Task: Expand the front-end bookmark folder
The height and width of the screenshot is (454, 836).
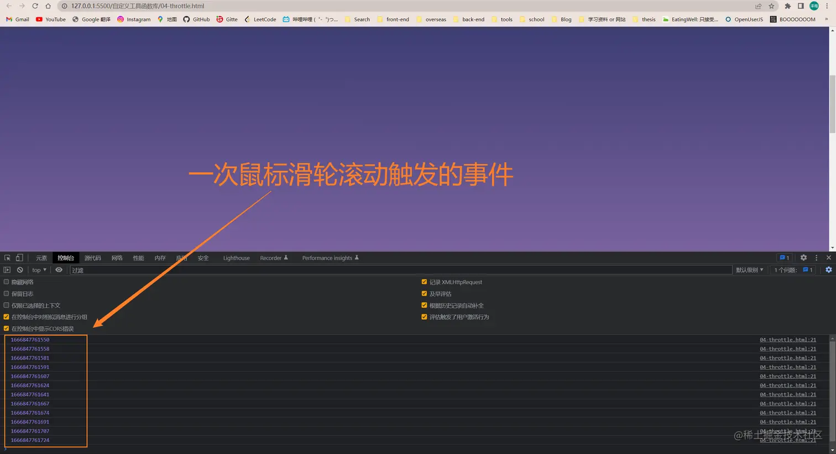Action: click(393, 19)
